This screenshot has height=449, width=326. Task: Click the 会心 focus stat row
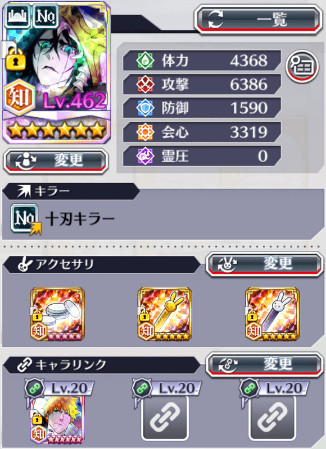(202, 132)
